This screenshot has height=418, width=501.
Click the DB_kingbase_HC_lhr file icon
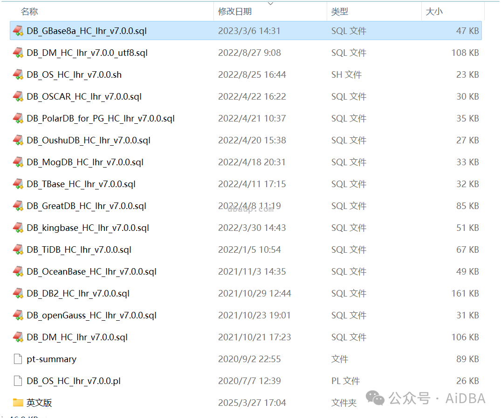pos(18,228)
